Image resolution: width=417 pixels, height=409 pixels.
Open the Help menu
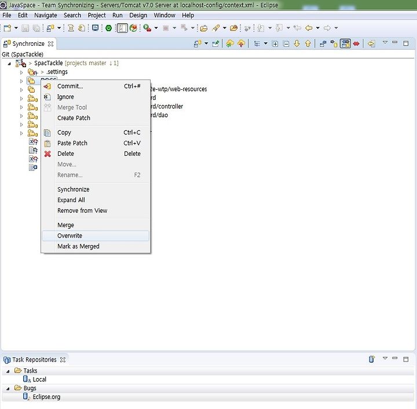pyautogui.click(x=188, y=16)
